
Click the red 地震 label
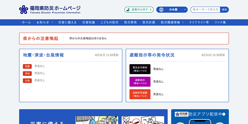point(27,66)
